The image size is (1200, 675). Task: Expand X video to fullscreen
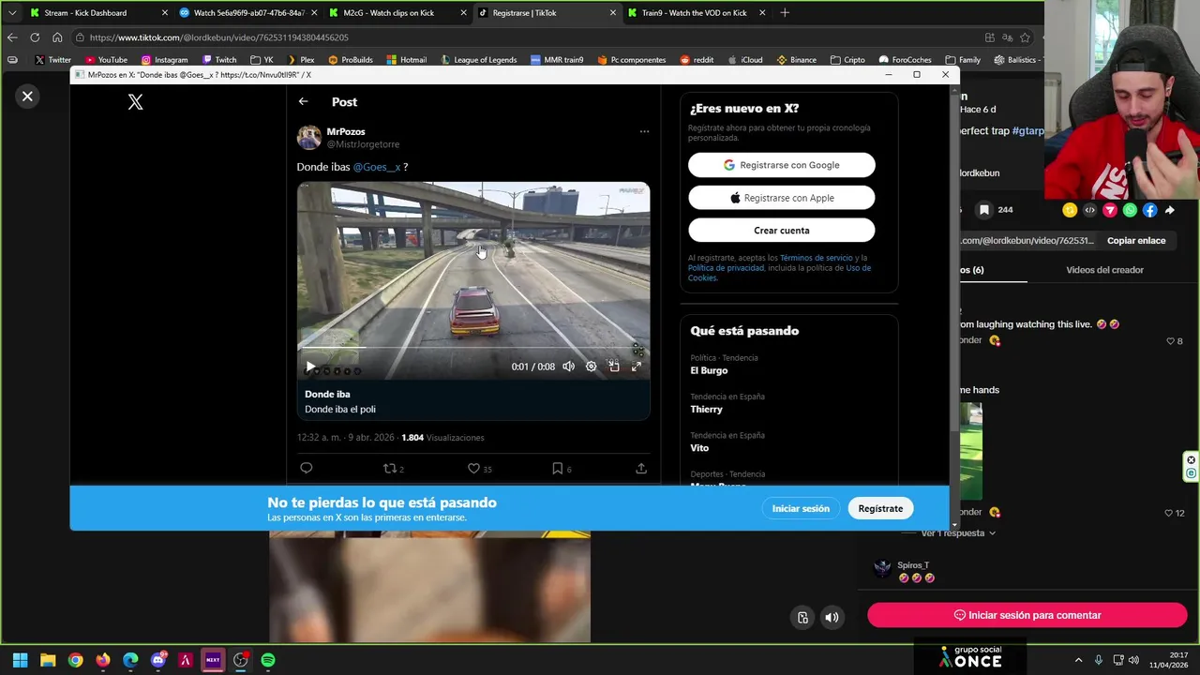coord(636,367)
